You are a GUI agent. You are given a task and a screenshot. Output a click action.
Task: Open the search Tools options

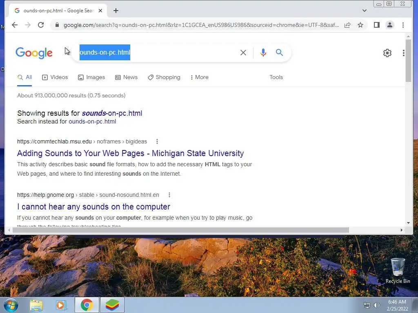pos(276,77)
